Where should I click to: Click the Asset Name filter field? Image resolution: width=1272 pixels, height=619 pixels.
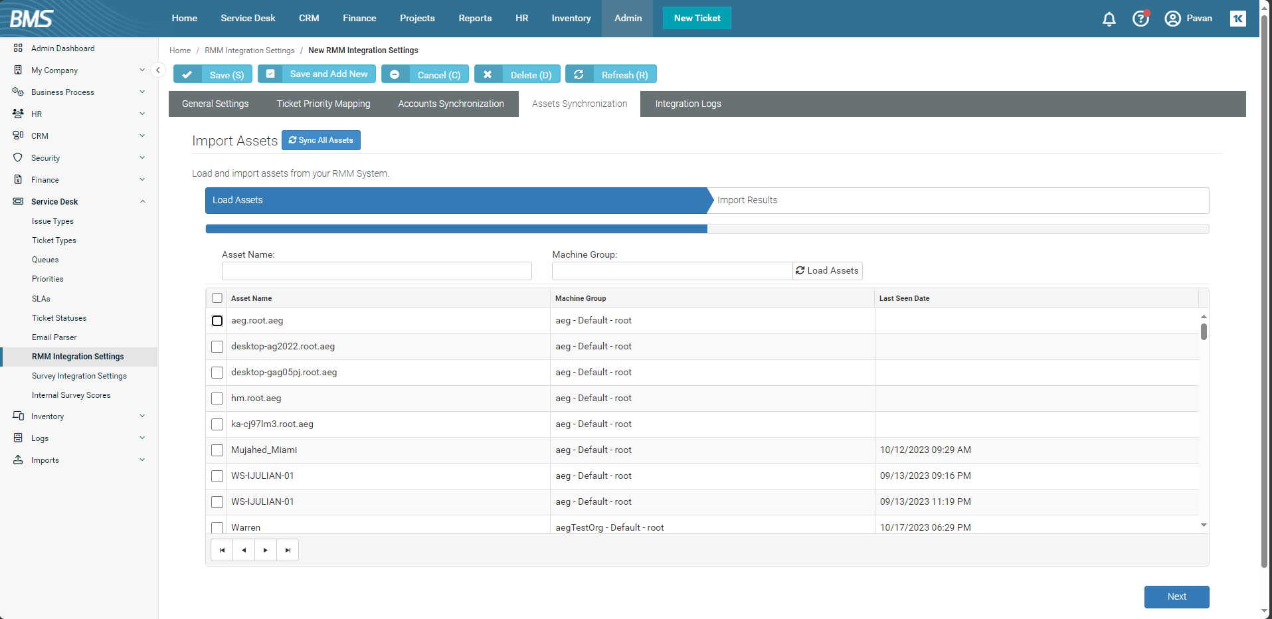(x=377, y=271)
